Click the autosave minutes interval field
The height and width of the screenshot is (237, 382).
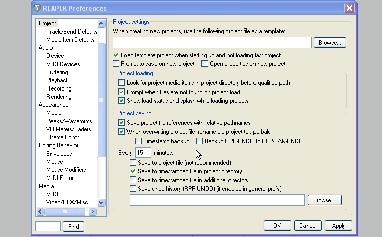(x=143, y=153)
